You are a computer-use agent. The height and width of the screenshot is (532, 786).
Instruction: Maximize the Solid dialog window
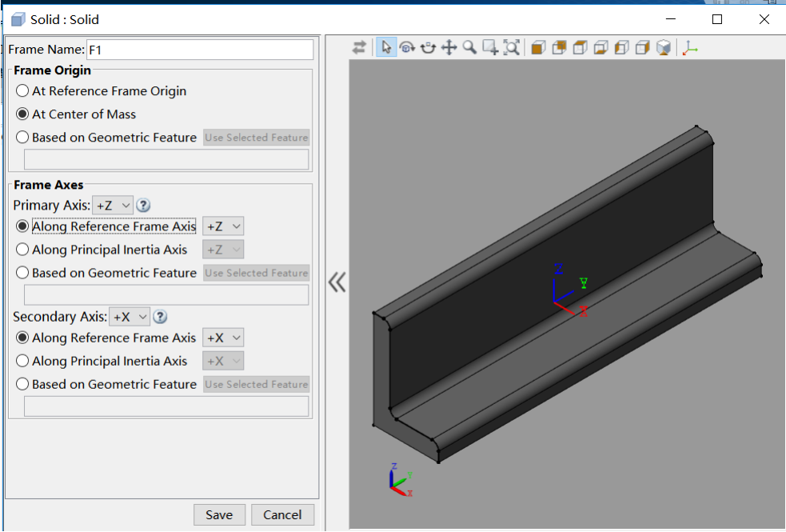tap(716, 19)
